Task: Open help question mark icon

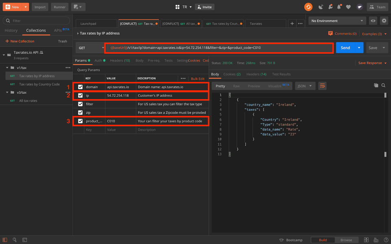Action: [x=386, y=240]
